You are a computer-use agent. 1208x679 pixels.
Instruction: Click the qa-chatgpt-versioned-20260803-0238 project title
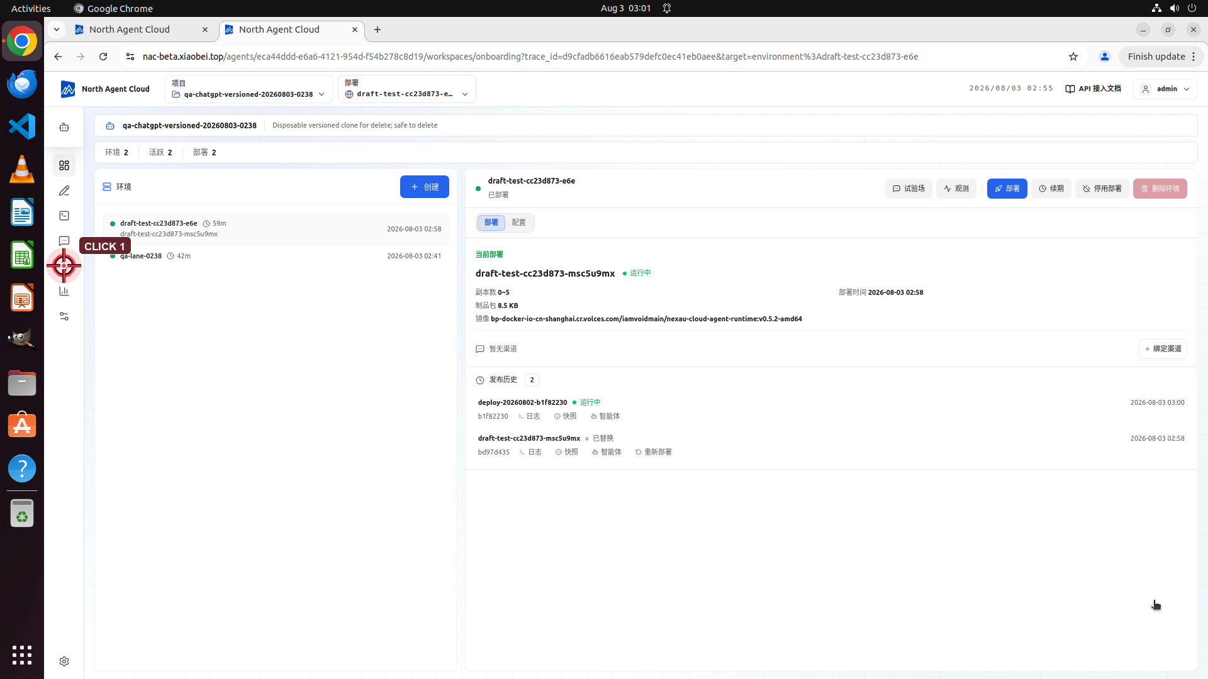(189, 125)
